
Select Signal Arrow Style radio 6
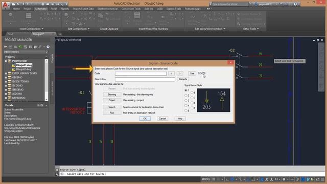coord(192,93)
